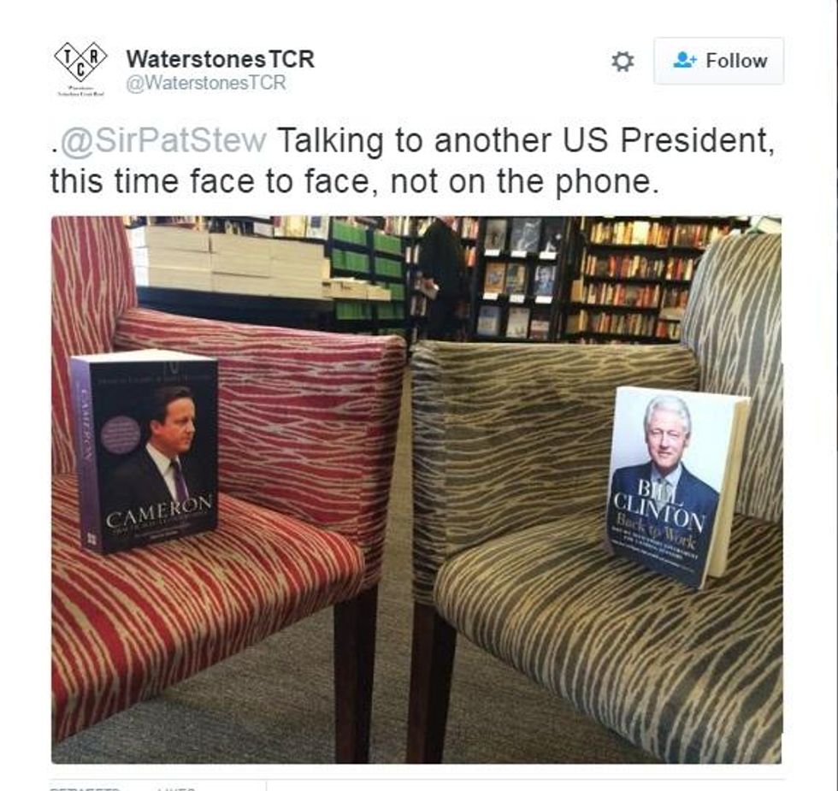The width and height of the screenshot is (838, 791).
Task: Click the @WaterstonesTCR handle
Action: (x=206, y=83)
